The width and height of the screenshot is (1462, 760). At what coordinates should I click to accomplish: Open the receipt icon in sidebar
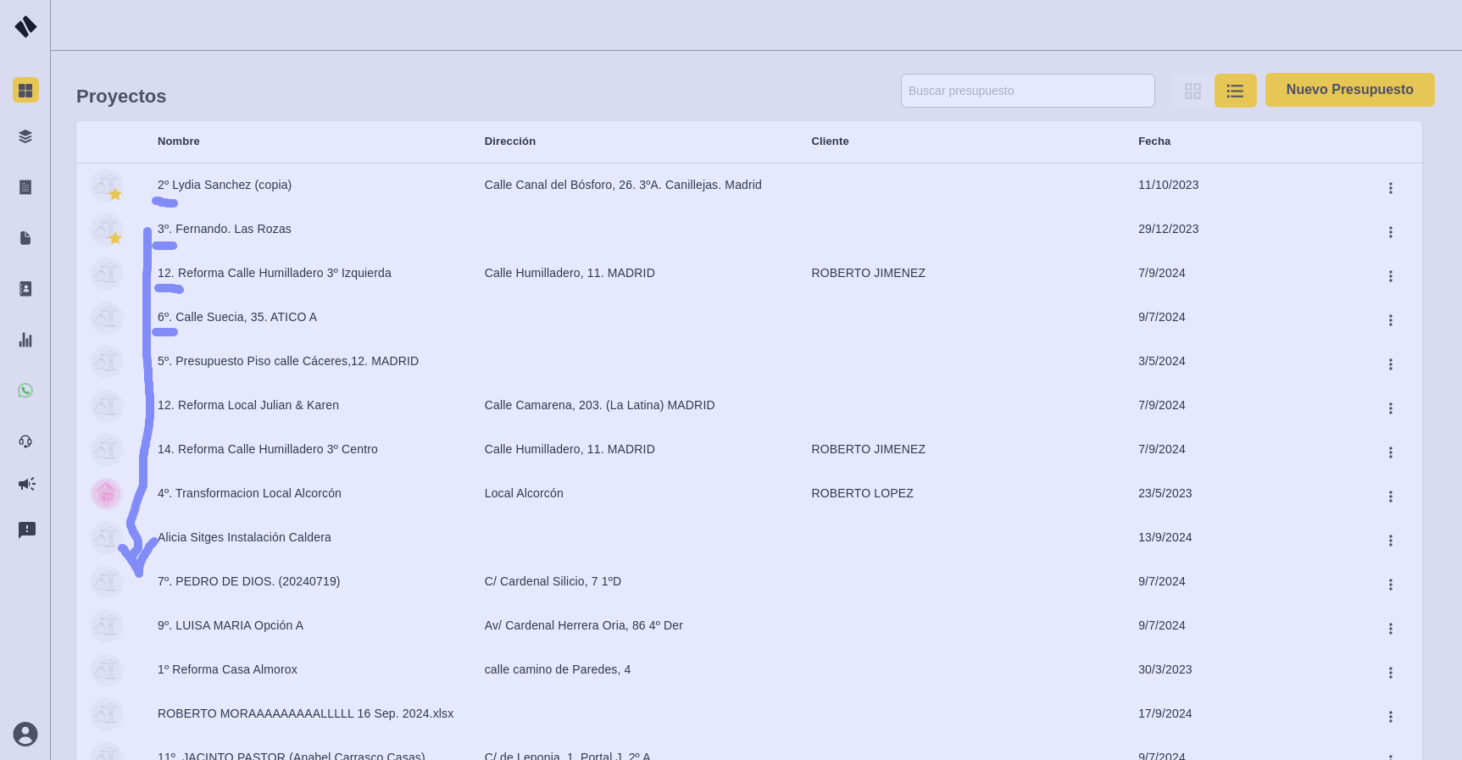tap(25, 187)
